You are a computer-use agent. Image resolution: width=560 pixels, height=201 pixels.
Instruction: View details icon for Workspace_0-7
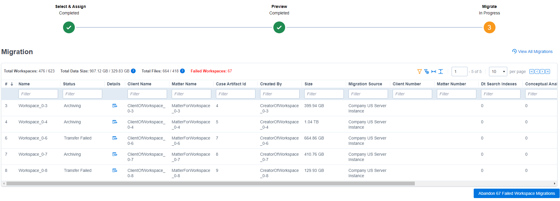tap(115, 154)
